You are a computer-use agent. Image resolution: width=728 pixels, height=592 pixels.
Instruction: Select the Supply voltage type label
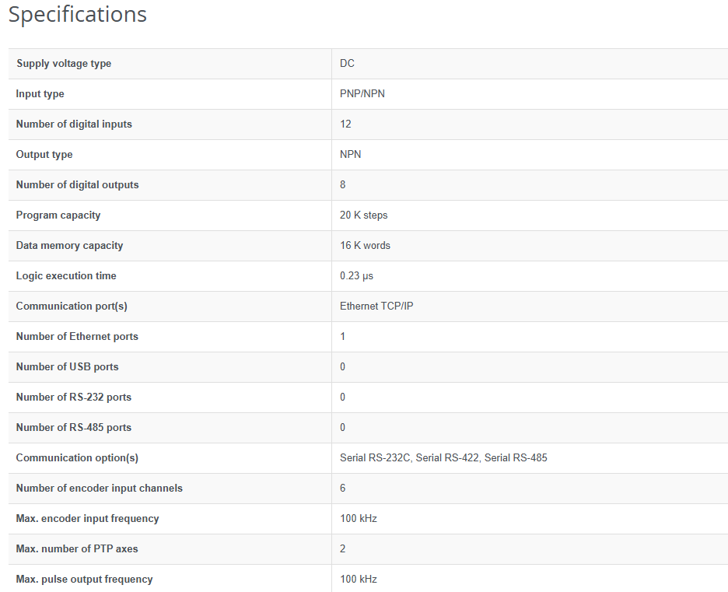(64, 64)
